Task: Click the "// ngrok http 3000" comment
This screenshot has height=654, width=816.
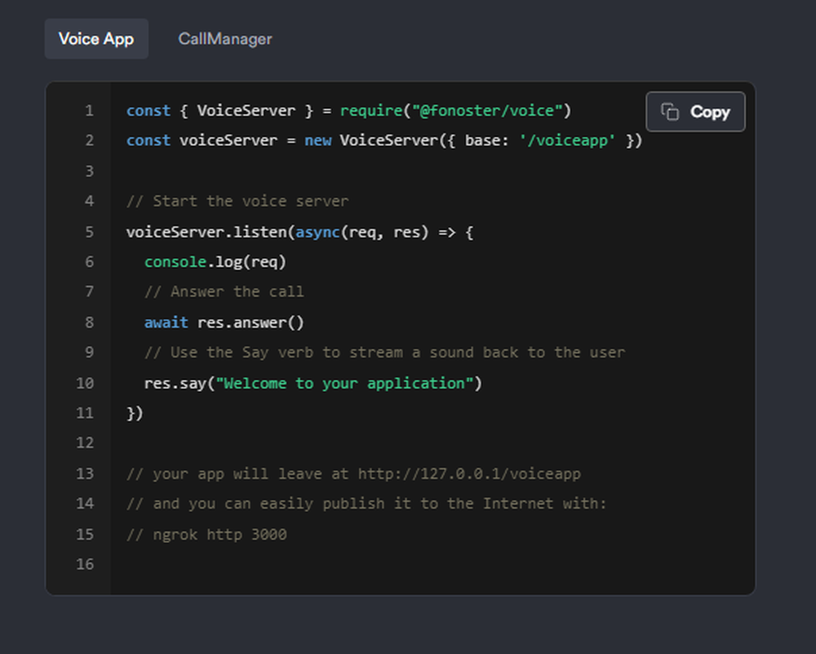Action: [206, 535]
